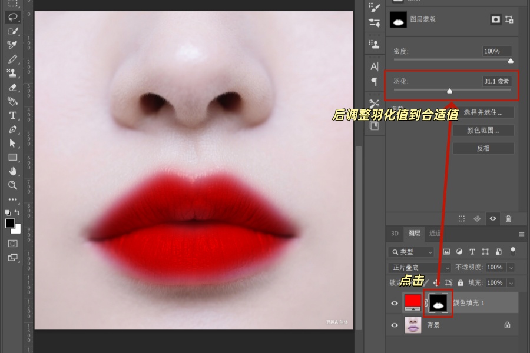Click the delete layer trash icon

point(508,219)
